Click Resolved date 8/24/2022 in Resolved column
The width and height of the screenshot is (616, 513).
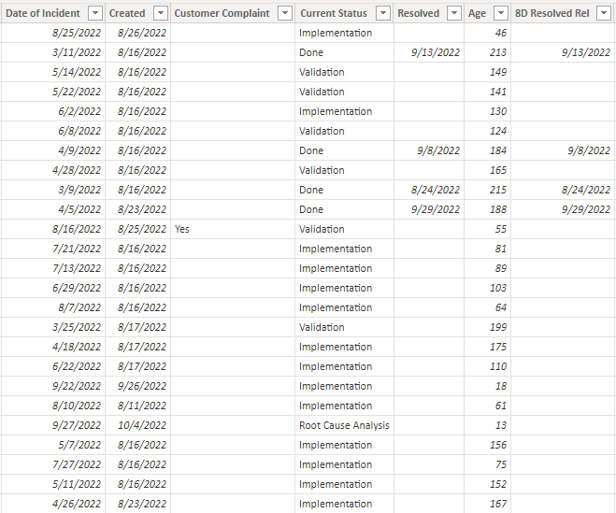point(429,190)
